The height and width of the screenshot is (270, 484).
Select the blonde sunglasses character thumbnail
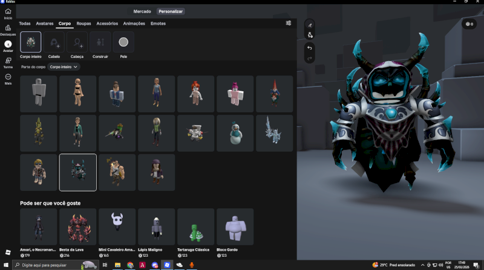coord(39,172)
